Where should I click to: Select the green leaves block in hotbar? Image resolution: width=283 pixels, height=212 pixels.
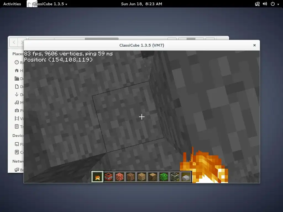click(164, 177)
